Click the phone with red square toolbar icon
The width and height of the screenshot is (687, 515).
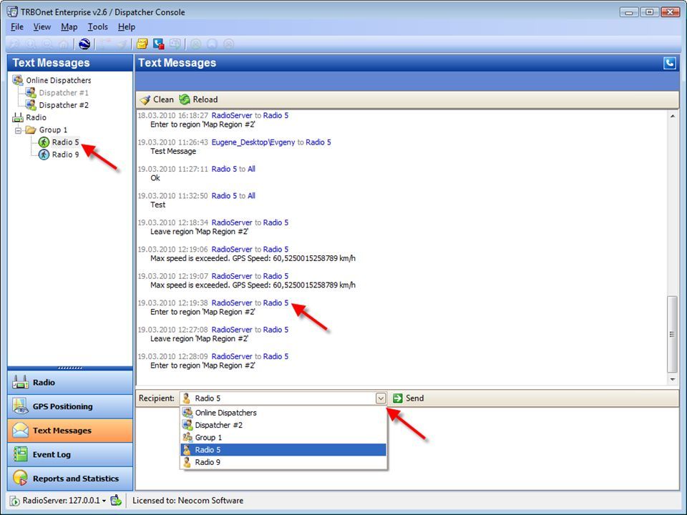tap(159, 44)
